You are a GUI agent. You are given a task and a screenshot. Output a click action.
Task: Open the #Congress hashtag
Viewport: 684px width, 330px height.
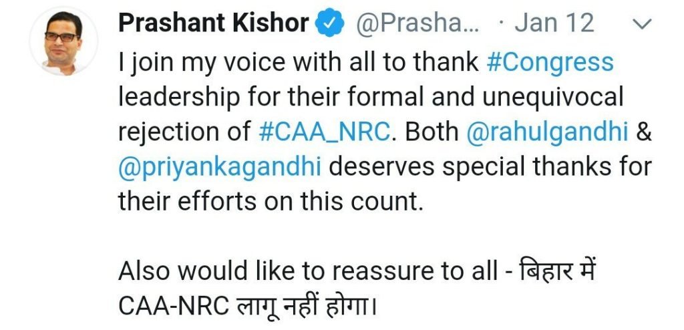pyautogui.click(x=550, y=62)
